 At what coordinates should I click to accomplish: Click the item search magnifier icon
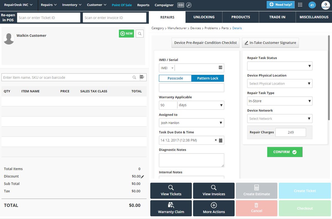tap(134, 77)
